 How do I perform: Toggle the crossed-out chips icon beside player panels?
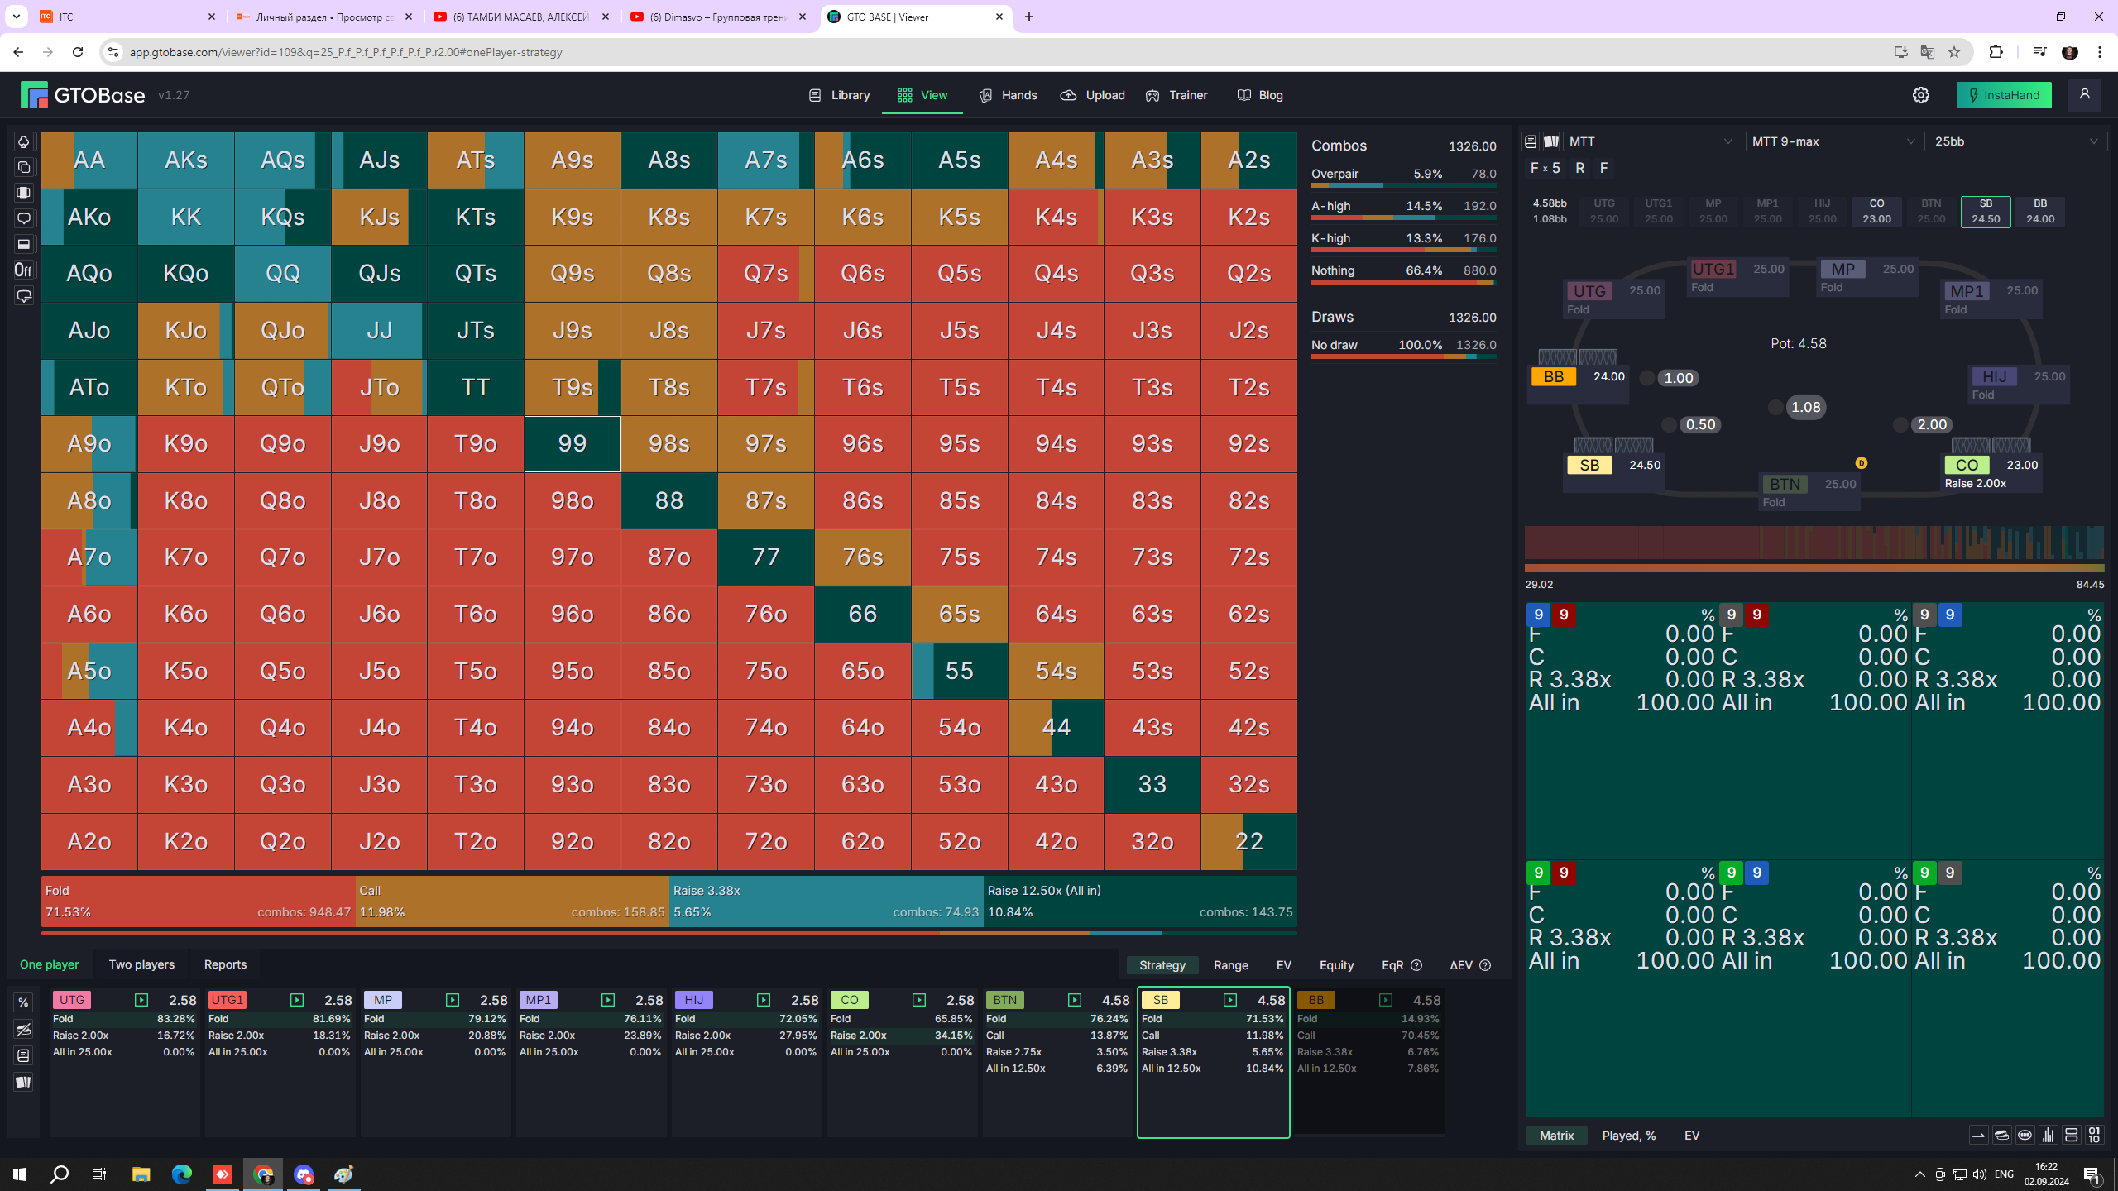coord(23,1029)
